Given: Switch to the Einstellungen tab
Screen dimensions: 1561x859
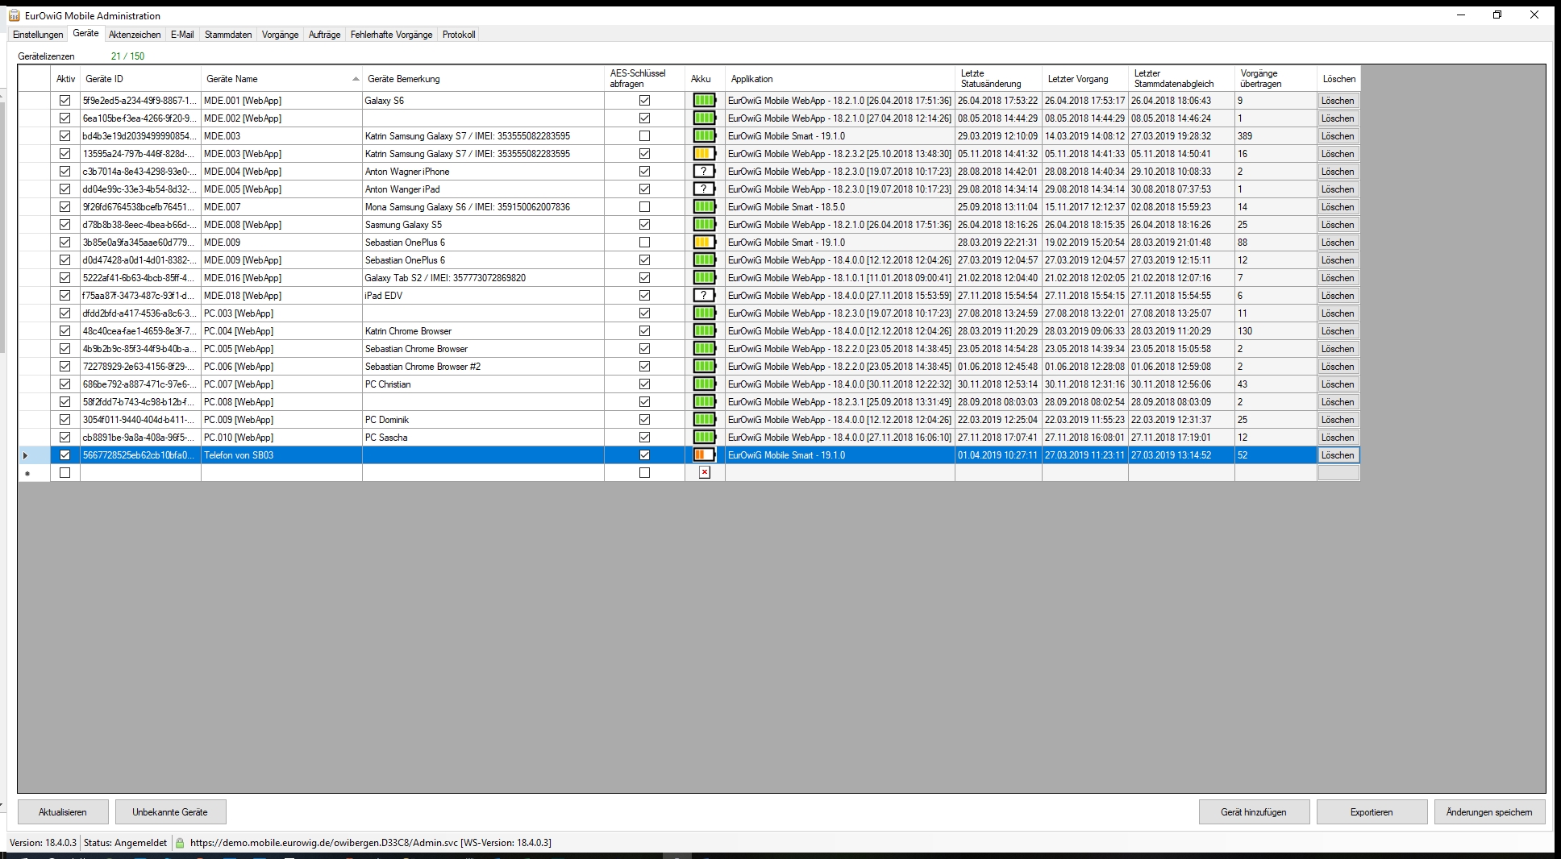Looking at the screenshot, I should click(x=38, y=35).
